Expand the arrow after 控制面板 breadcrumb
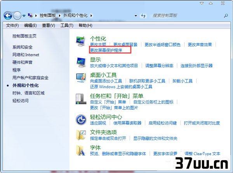Viewport: 233px width, 173px height. coord(59,16)
